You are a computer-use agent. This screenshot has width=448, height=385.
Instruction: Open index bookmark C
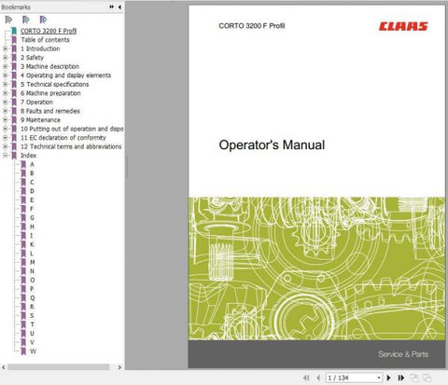(x=32, y=182)
